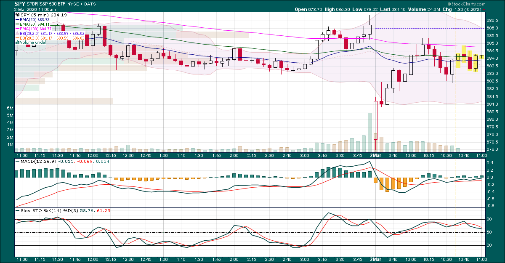
Task: Click the 1M volume scale label
Action: (x=10, y=145)
